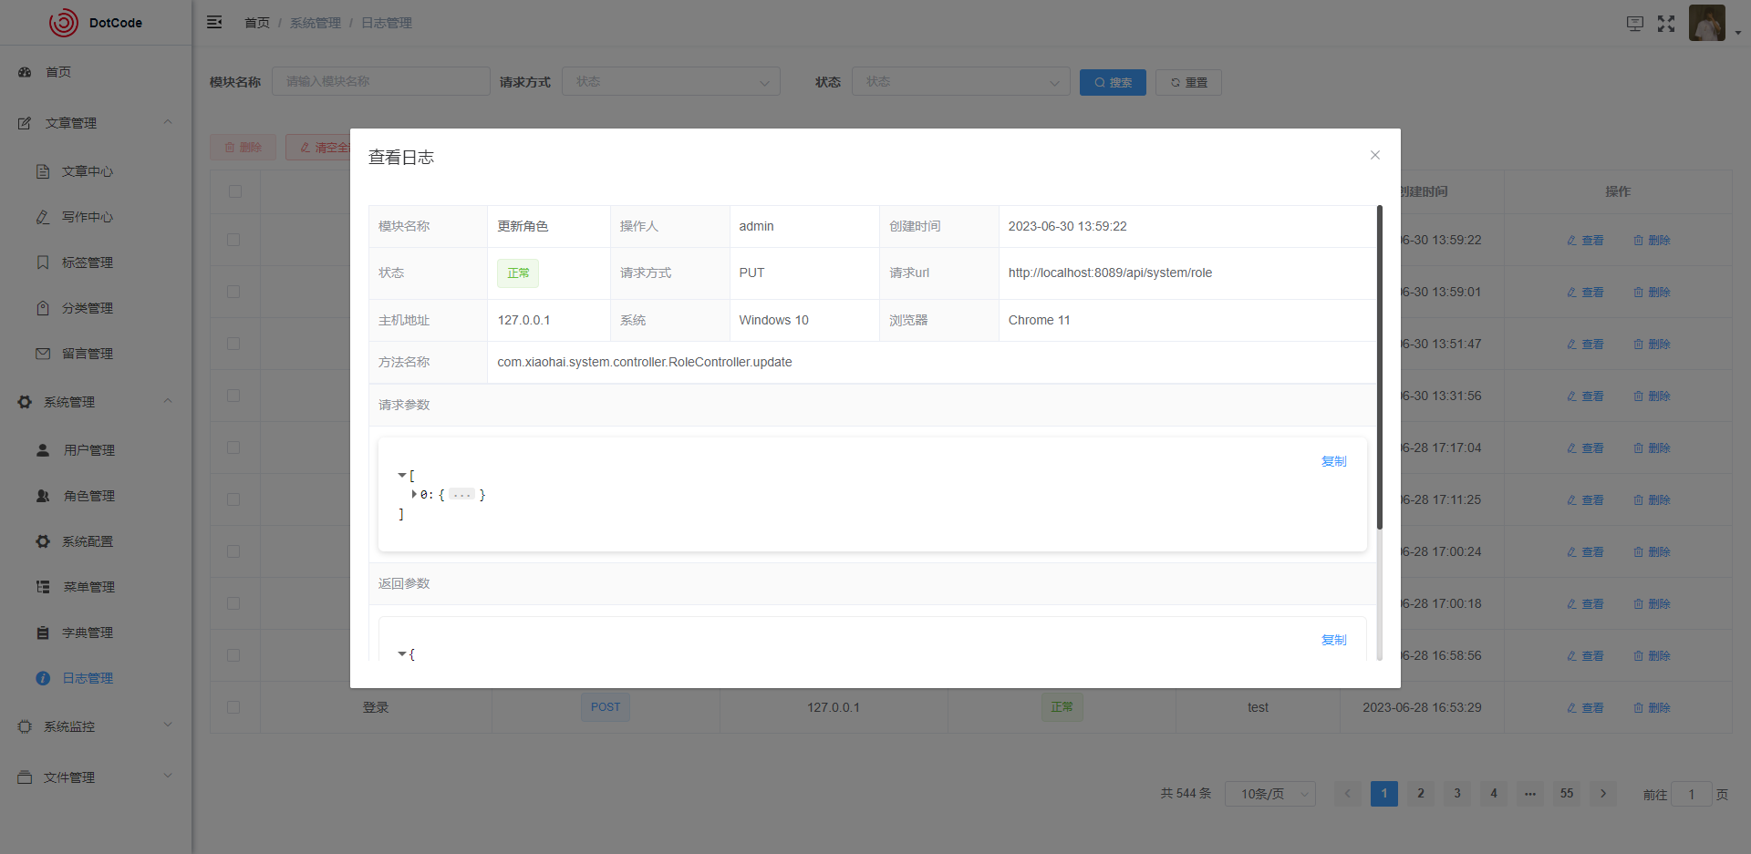Screen dimensions: 1751x854
Task: Expand the 系统监控 sidebar group
Action: tap(96, 726)
